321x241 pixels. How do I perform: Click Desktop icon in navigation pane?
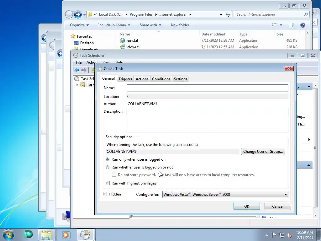76,43
